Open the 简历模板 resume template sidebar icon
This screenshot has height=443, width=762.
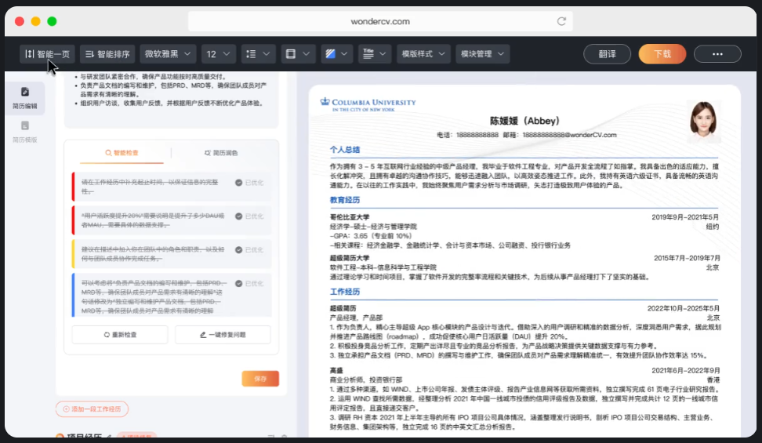click(x=24, y=126)
